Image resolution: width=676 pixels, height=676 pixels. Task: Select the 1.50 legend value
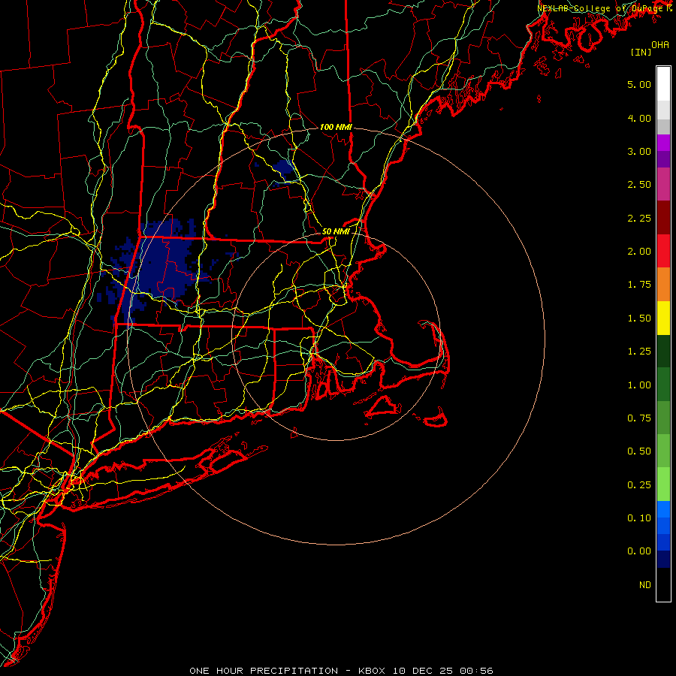pos(639,318)
